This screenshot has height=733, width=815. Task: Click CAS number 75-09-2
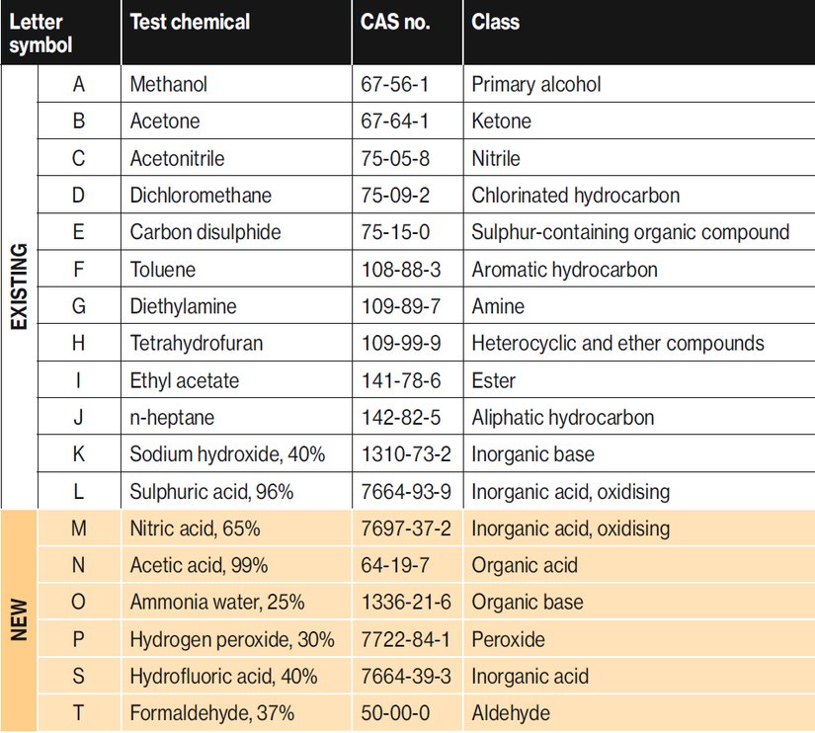tap(395, 196)
